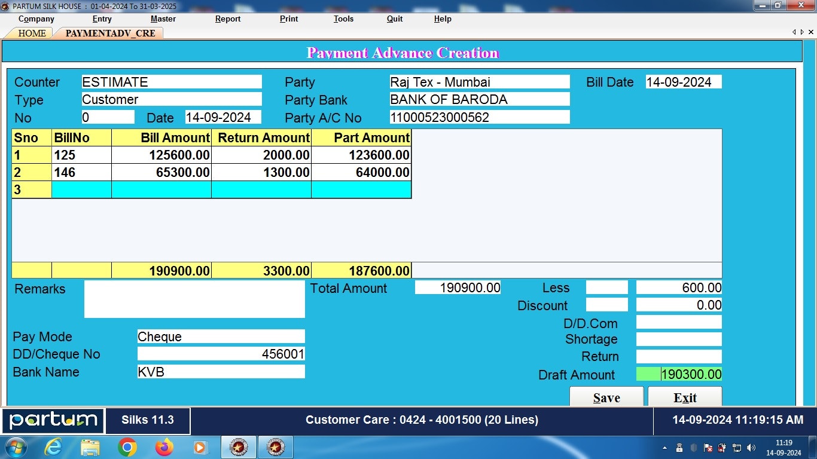Screen dimensions: 817x459
Task: Open the Type selector showing Customer
Action: pyautogui.click(x=172, y=99)
